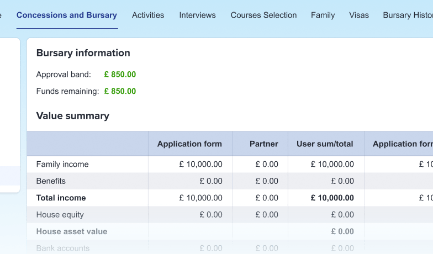
Task: Click the Value summary heading
Action: 73,116
